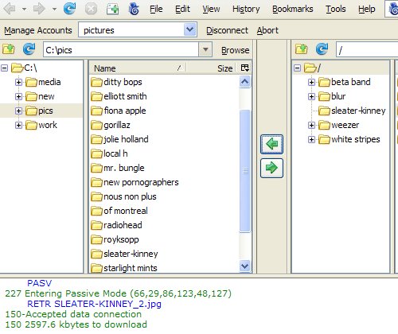Expand the new folder node
The width and height of the screenshot is (398, 334).
(18, 96)
